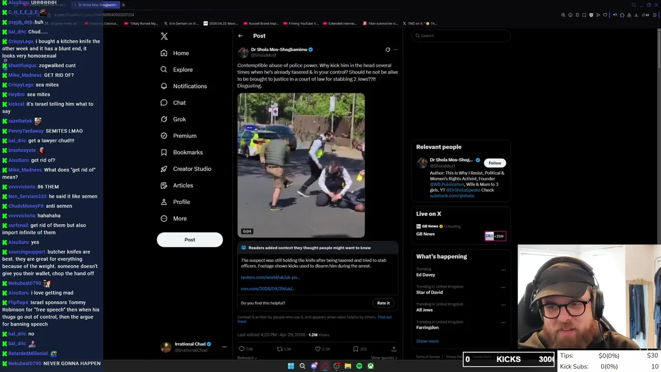Viewport: 661px width, 372px height.
Task: Click Show more under trends
Action: (427, 341)
